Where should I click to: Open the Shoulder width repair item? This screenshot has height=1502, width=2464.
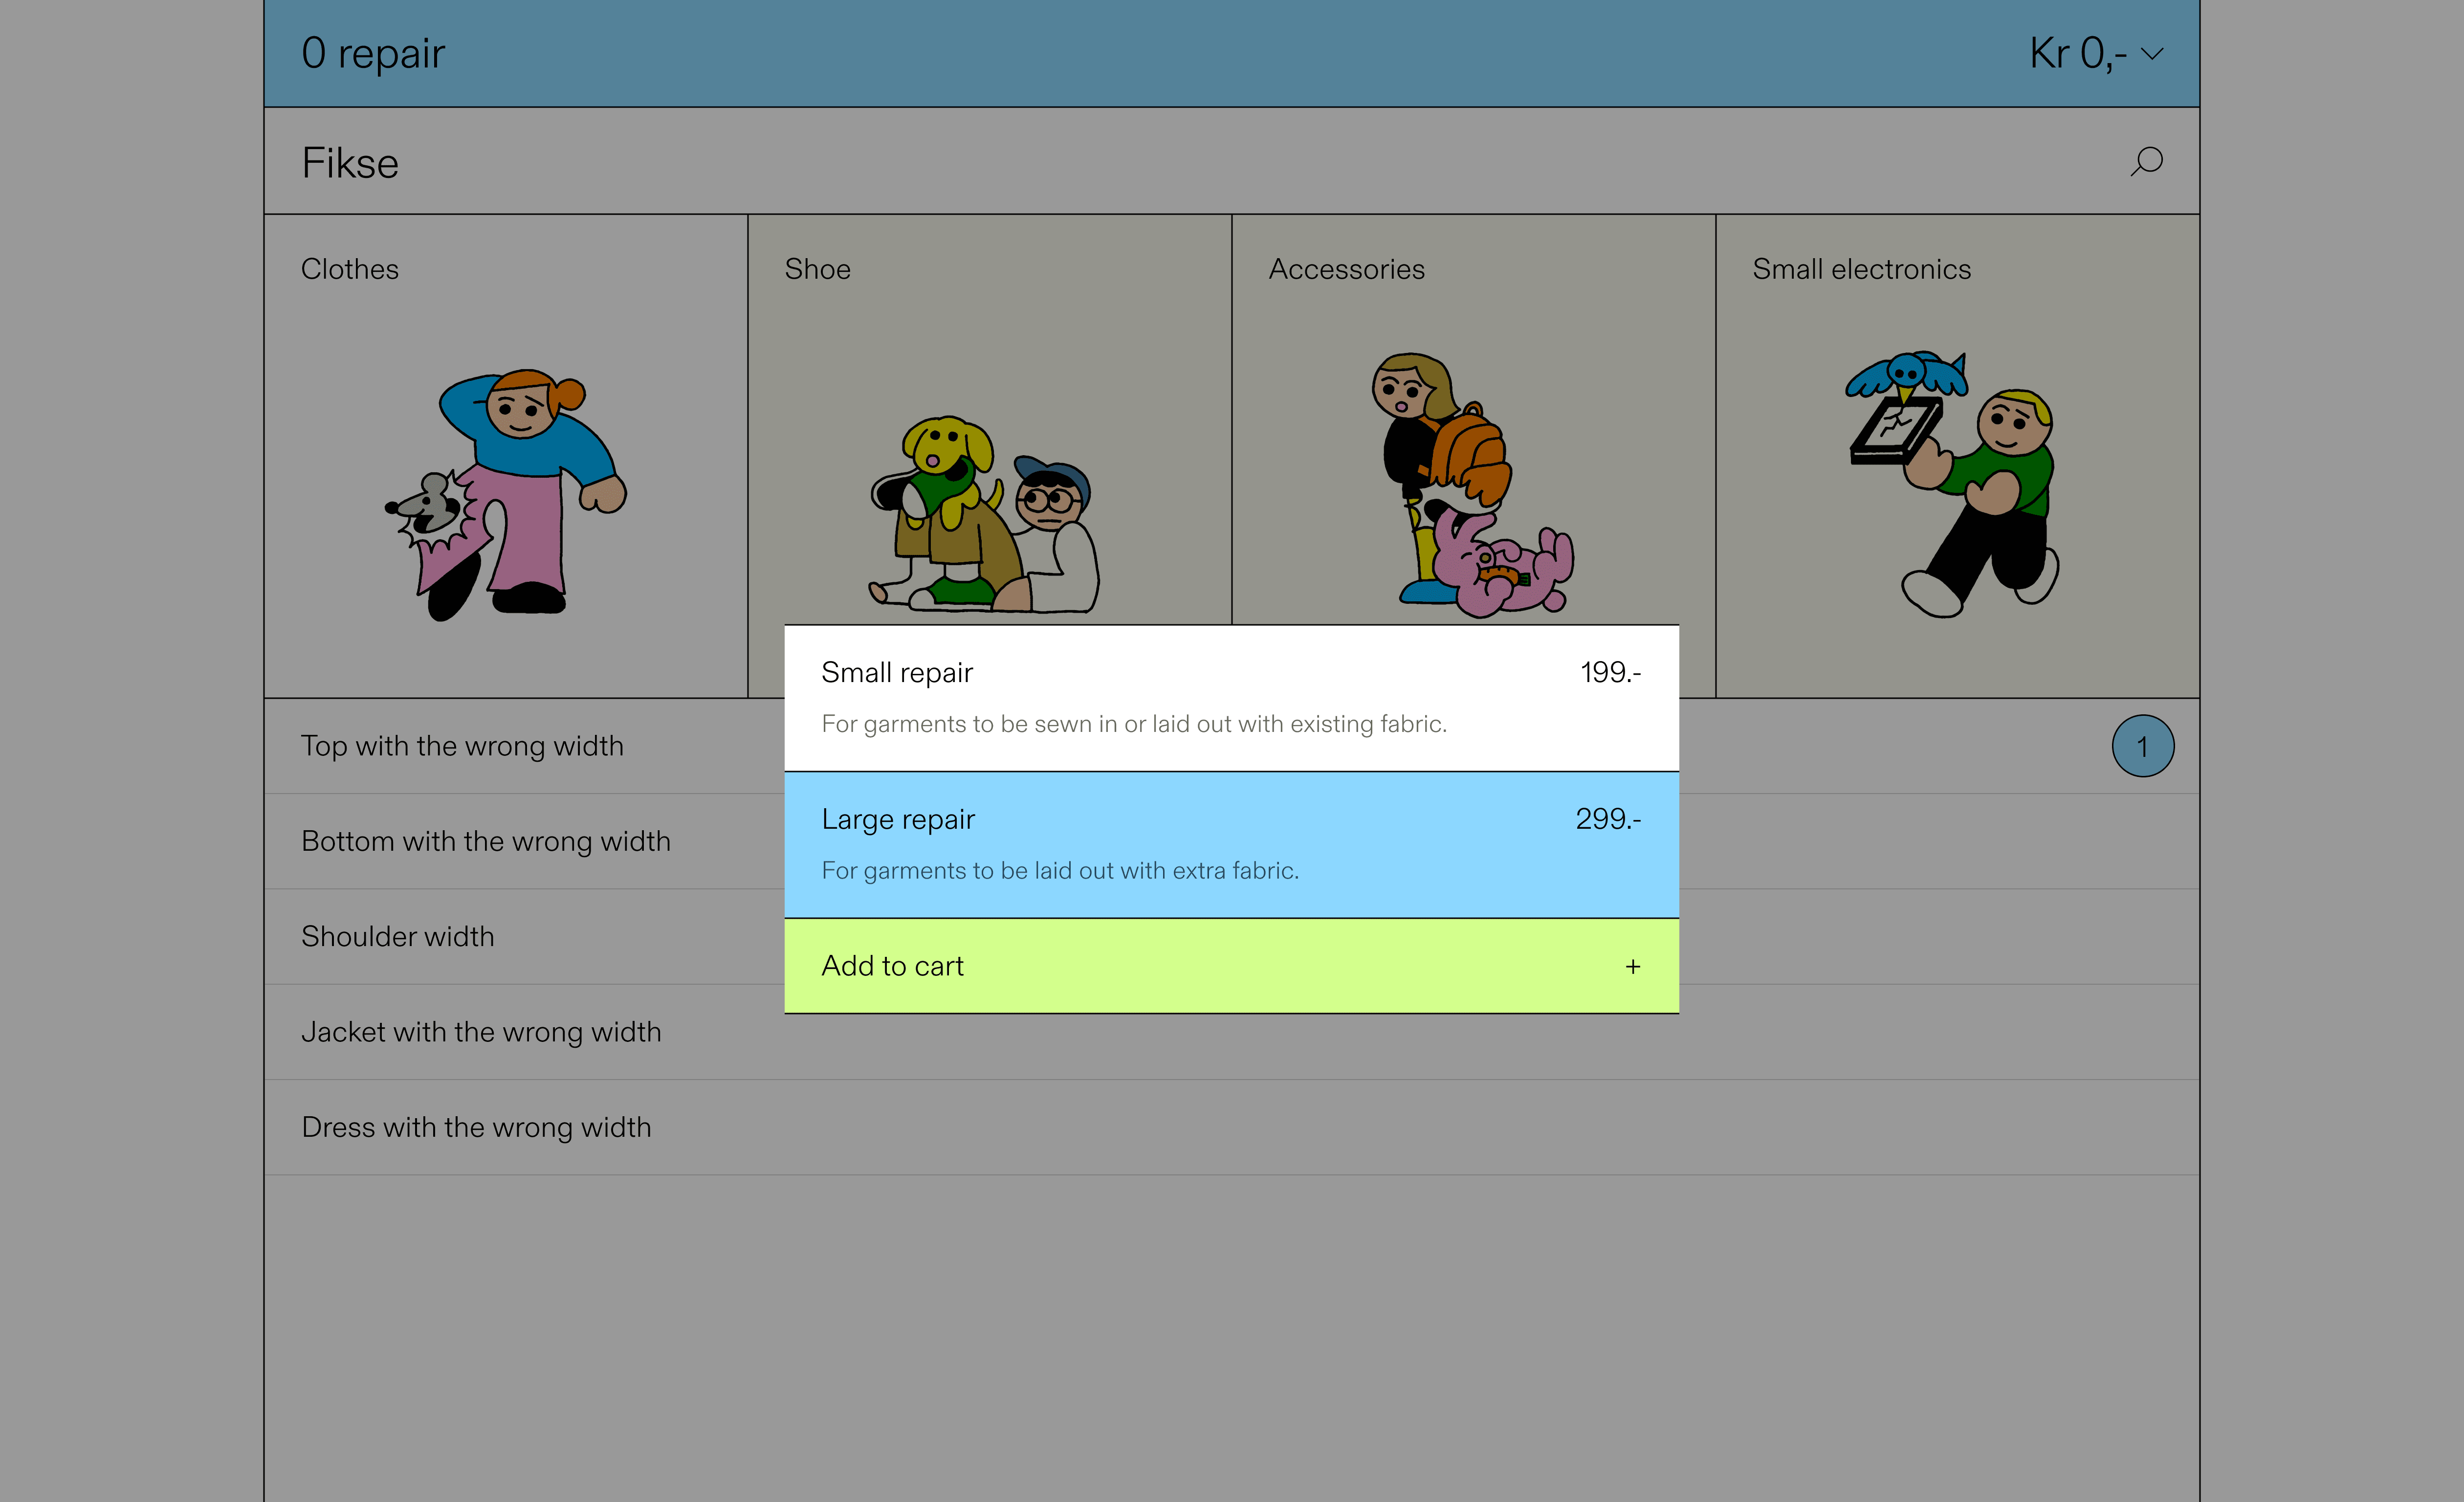398,936
